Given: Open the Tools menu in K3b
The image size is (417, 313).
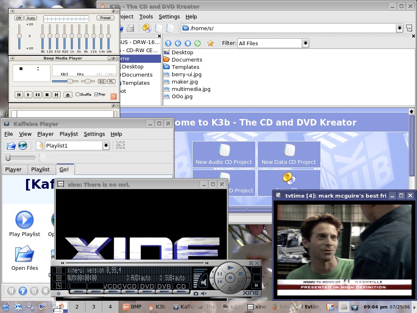Looking at the screenshot, I should pos(146,16).
